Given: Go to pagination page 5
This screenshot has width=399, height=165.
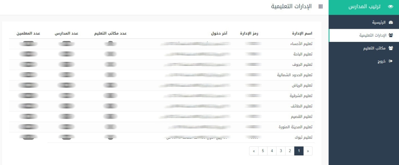Looking at the screenshot, I should [x=263, y=151].
